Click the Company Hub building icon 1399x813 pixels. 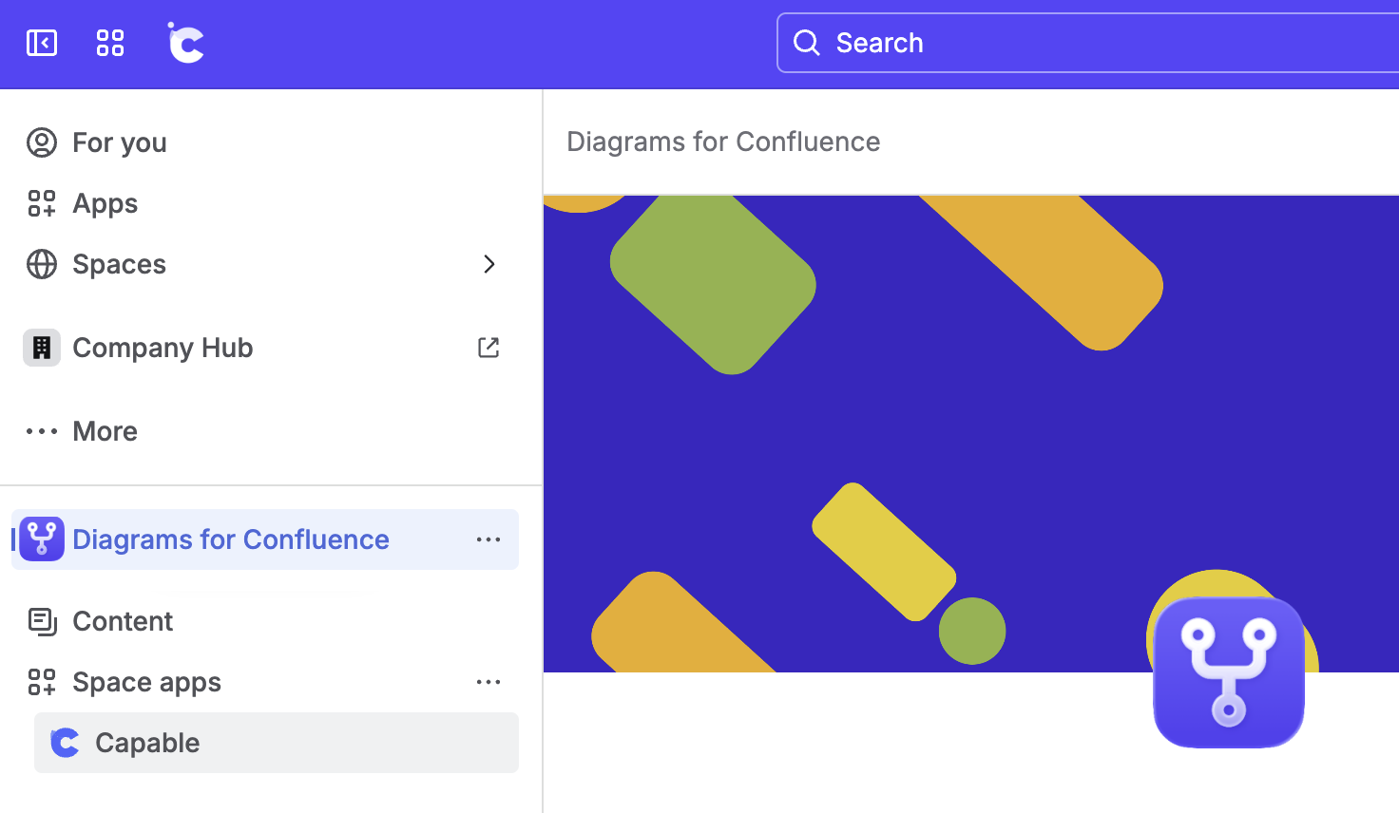[x=42, y=348]
